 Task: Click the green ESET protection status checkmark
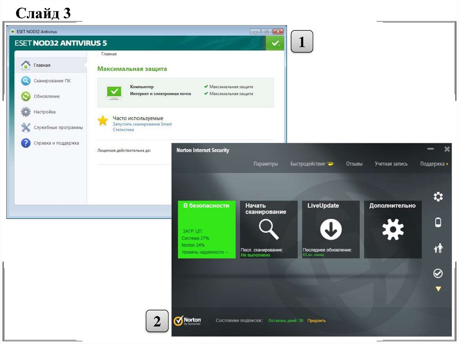pos(275,44)
